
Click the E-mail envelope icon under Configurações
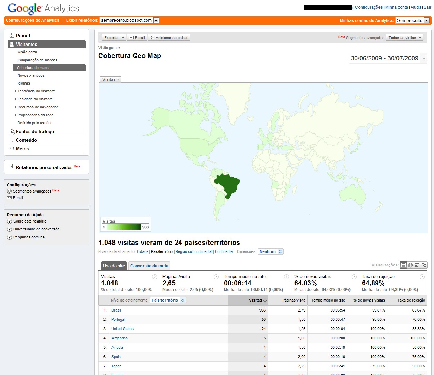[x=9, y=198]
